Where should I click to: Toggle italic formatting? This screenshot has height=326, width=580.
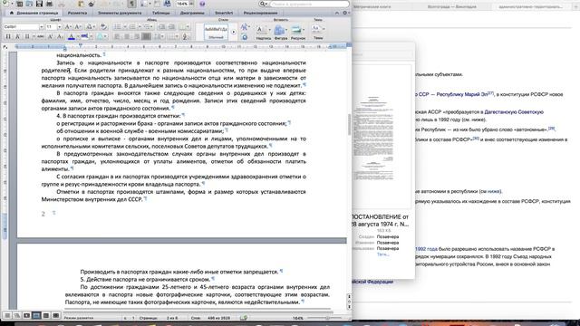17,36
